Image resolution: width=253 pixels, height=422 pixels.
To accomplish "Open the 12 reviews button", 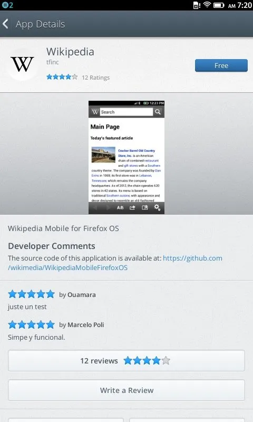I will [x=126, y=361].
